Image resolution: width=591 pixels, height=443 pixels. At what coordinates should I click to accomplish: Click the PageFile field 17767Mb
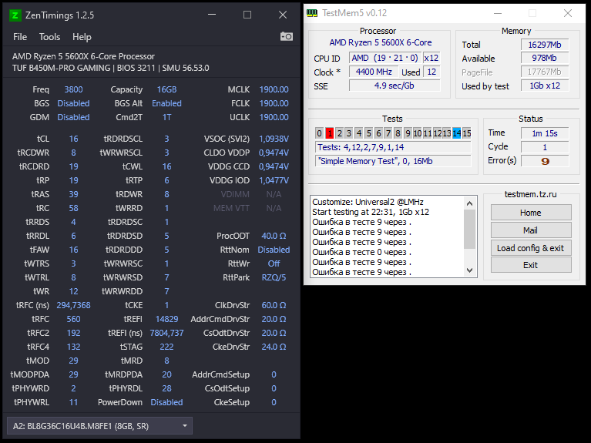[x=545, y=72]
